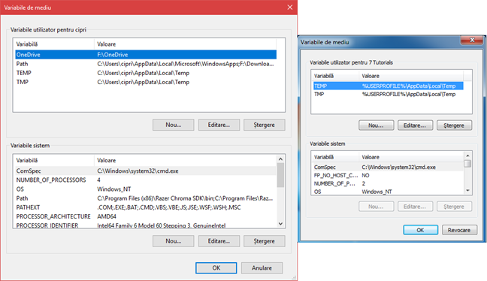Select the OneDrive user variable row

[x=146, y=55]
